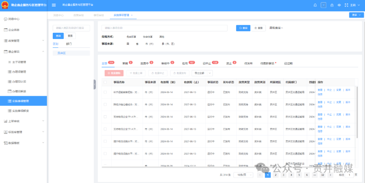Image resolution: width=365 pixels, height=183 pixels.
Task: Open 企业信息 in the sidebar
Action: 14,30
